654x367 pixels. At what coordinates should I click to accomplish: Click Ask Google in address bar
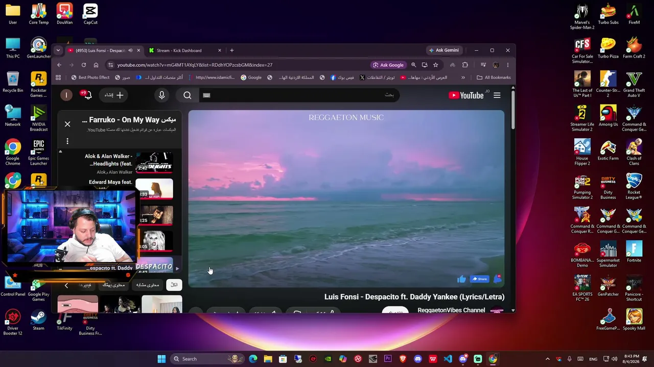[388, 65]
